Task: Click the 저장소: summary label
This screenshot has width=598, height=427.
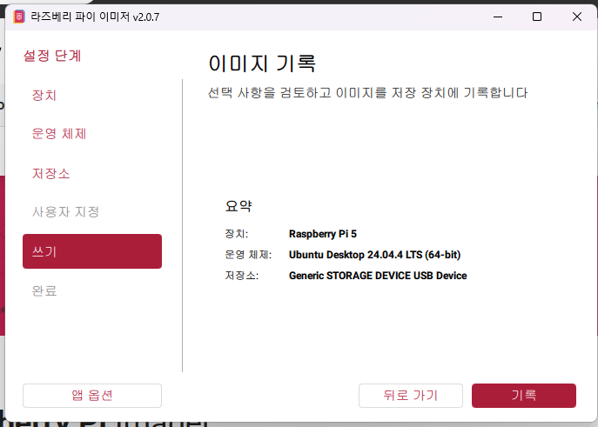Action: pos(242,276)
